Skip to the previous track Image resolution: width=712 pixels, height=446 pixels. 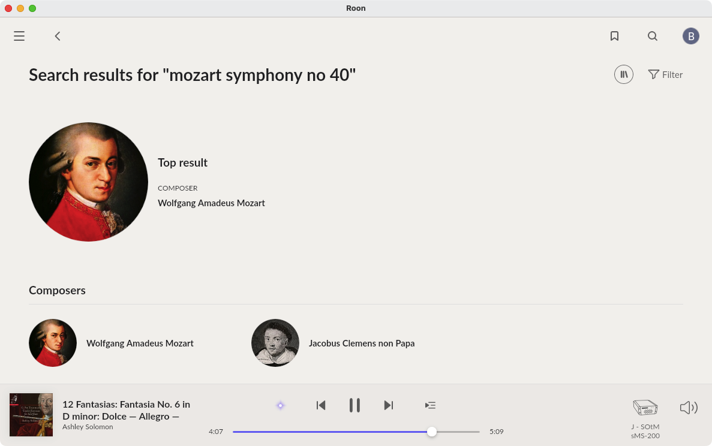321,405
